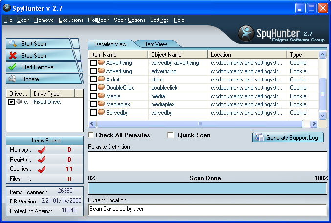Click the Scan Done progress bar
The image size is (331, 223).
pyautogui.click(x=207, y=189)
